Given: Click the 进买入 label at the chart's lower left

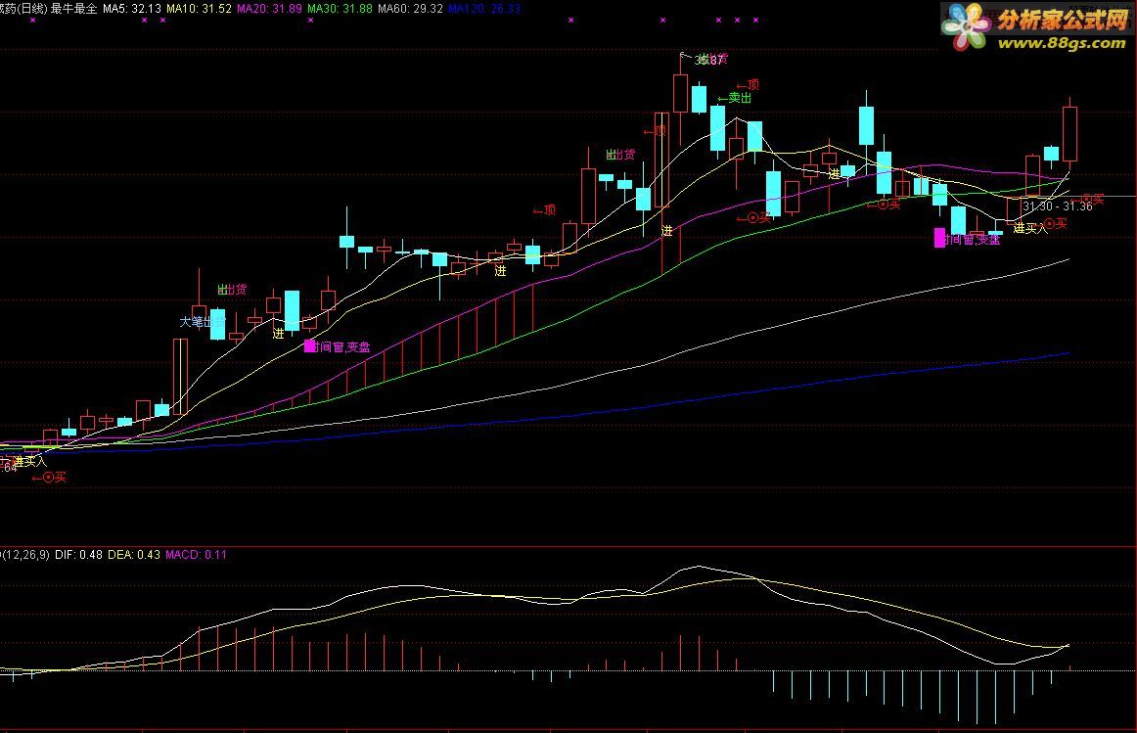Looking at the screenshot, I should pyautogui.click(x=29, y=461).
